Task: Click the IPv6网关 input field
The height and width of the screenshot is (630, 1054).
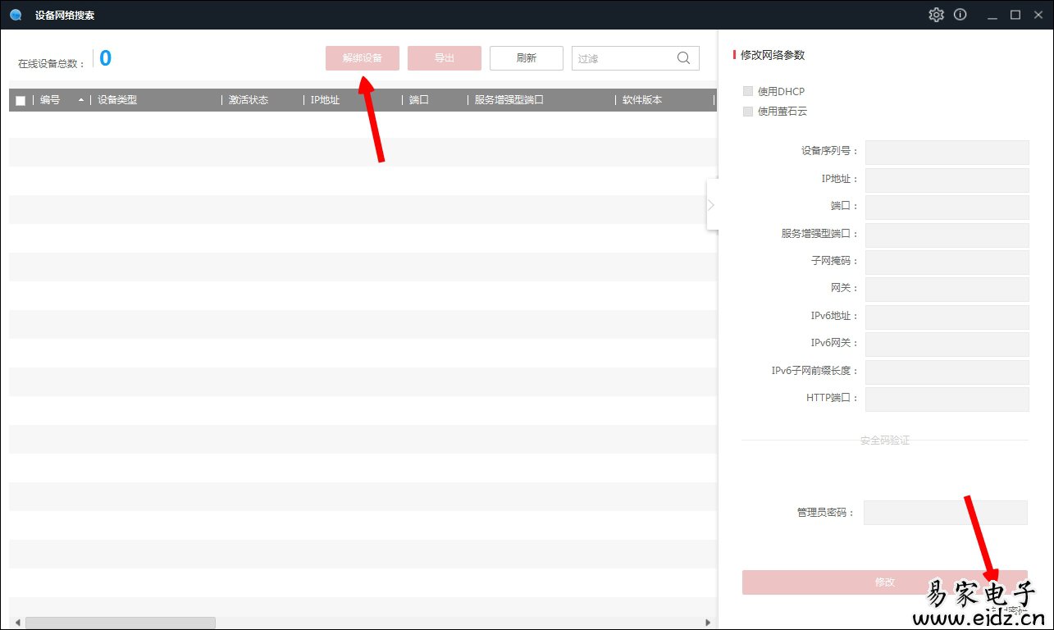Action: [947, 344]
